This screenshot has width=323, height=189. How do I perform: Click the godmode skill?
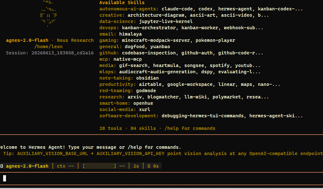(146, 91)
